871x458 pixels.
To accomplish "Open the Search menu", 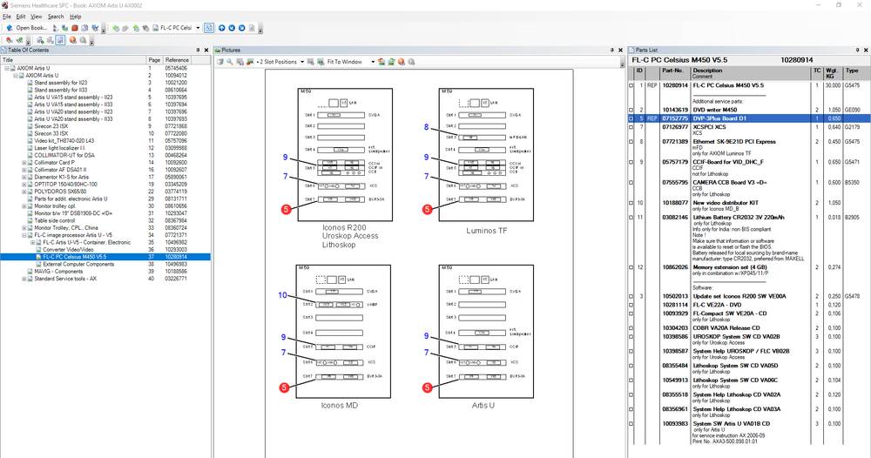I will (56, 17).
